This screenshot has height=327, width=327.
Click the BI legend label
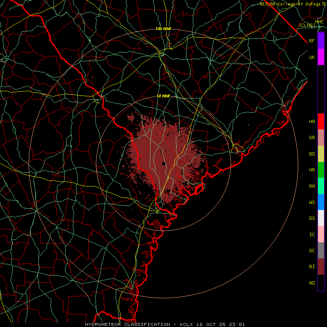pos(312,267)
